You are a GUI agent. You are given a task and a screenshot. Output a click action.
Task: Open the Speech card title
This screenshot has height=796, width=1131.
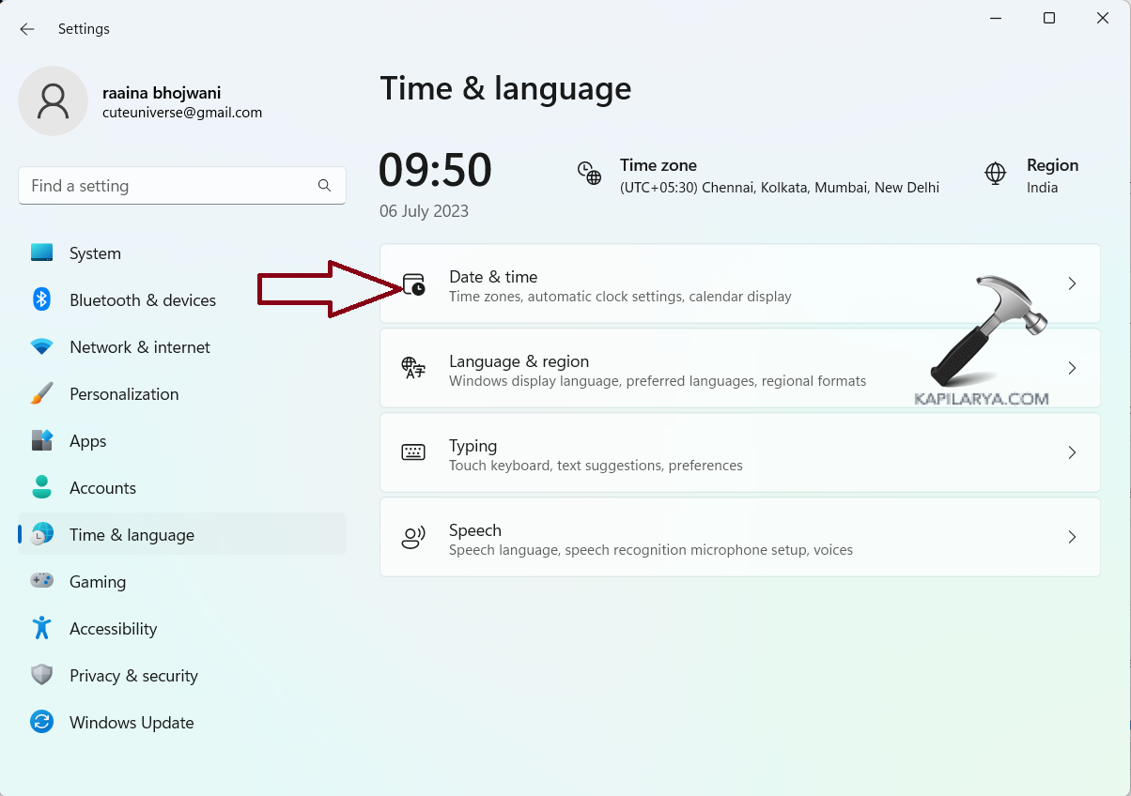(x=474, y=530)
